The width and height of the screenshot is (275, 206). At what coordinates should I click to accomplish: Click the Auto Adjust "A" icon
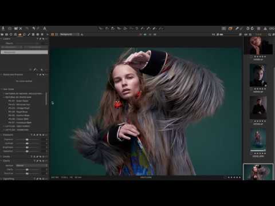point(44,29)
